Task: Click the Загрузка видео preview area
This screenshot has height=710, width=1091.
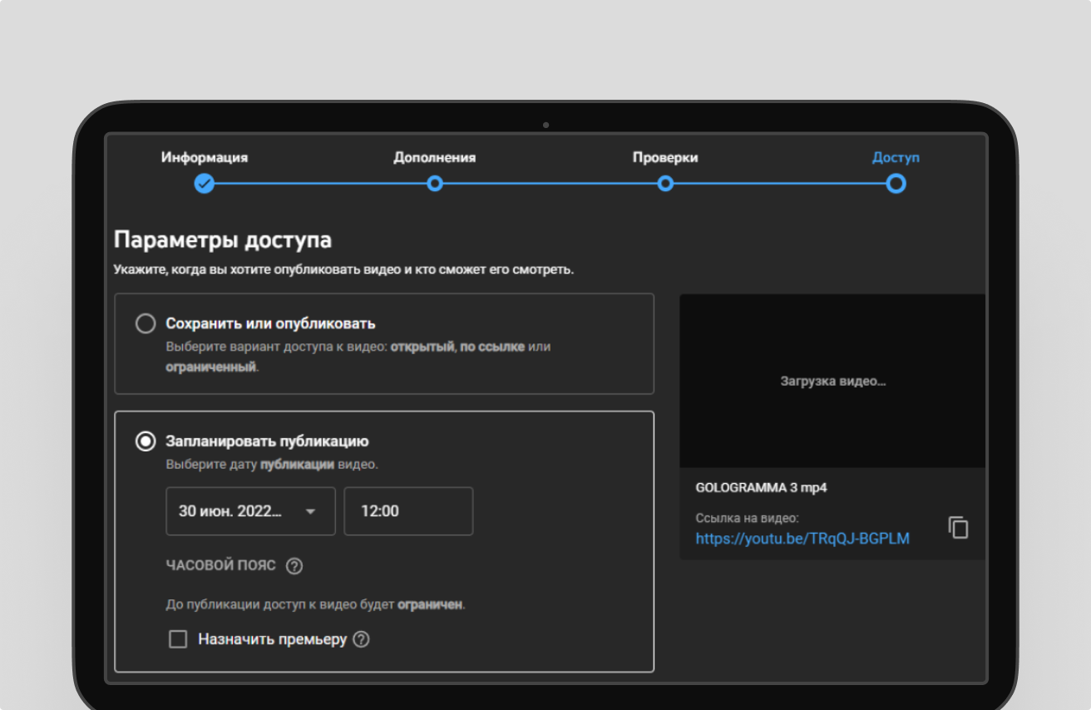Action: click(x=832, y=381)
